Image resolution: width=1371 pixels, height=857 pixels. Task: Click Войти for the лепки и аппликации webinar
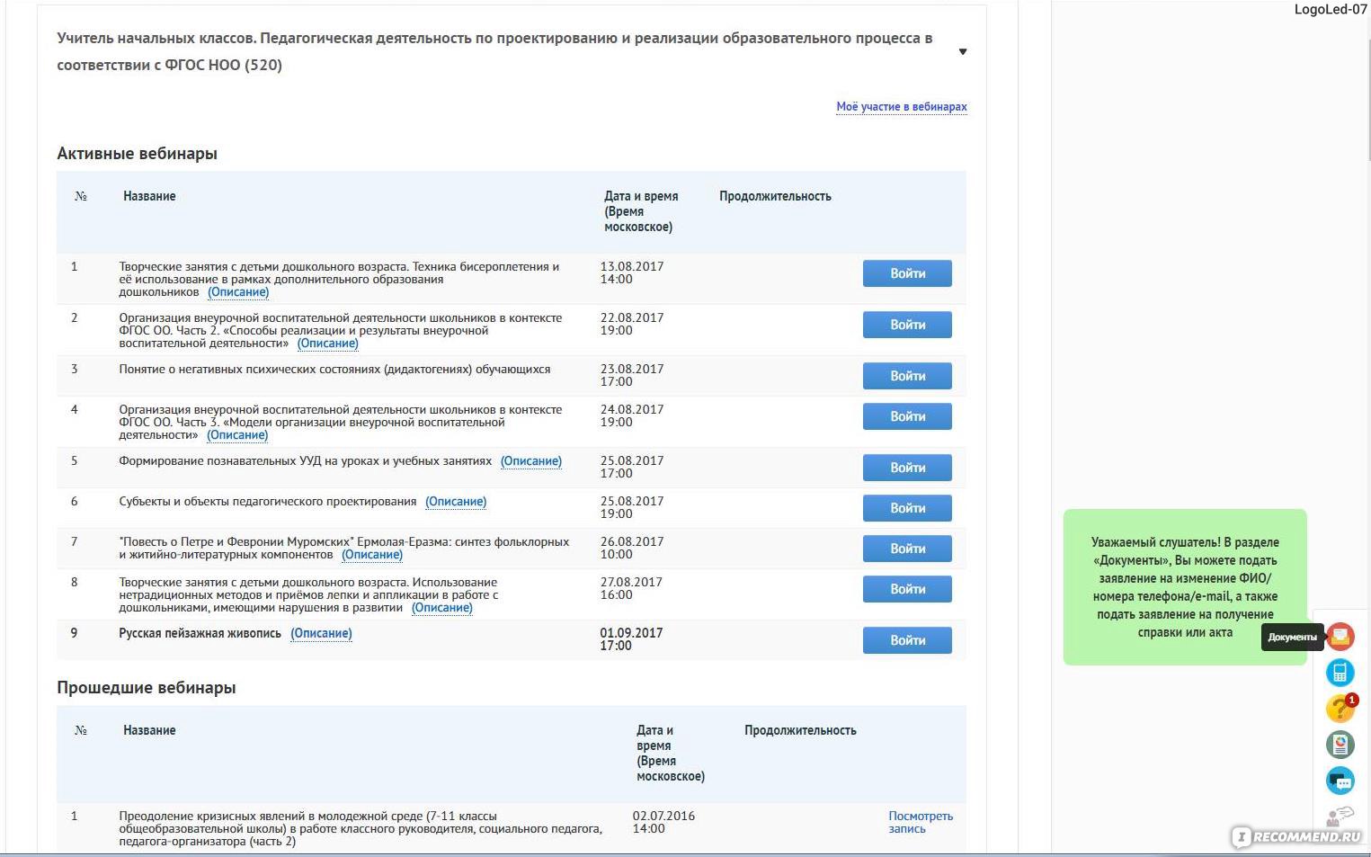click(x=907, y=589)
